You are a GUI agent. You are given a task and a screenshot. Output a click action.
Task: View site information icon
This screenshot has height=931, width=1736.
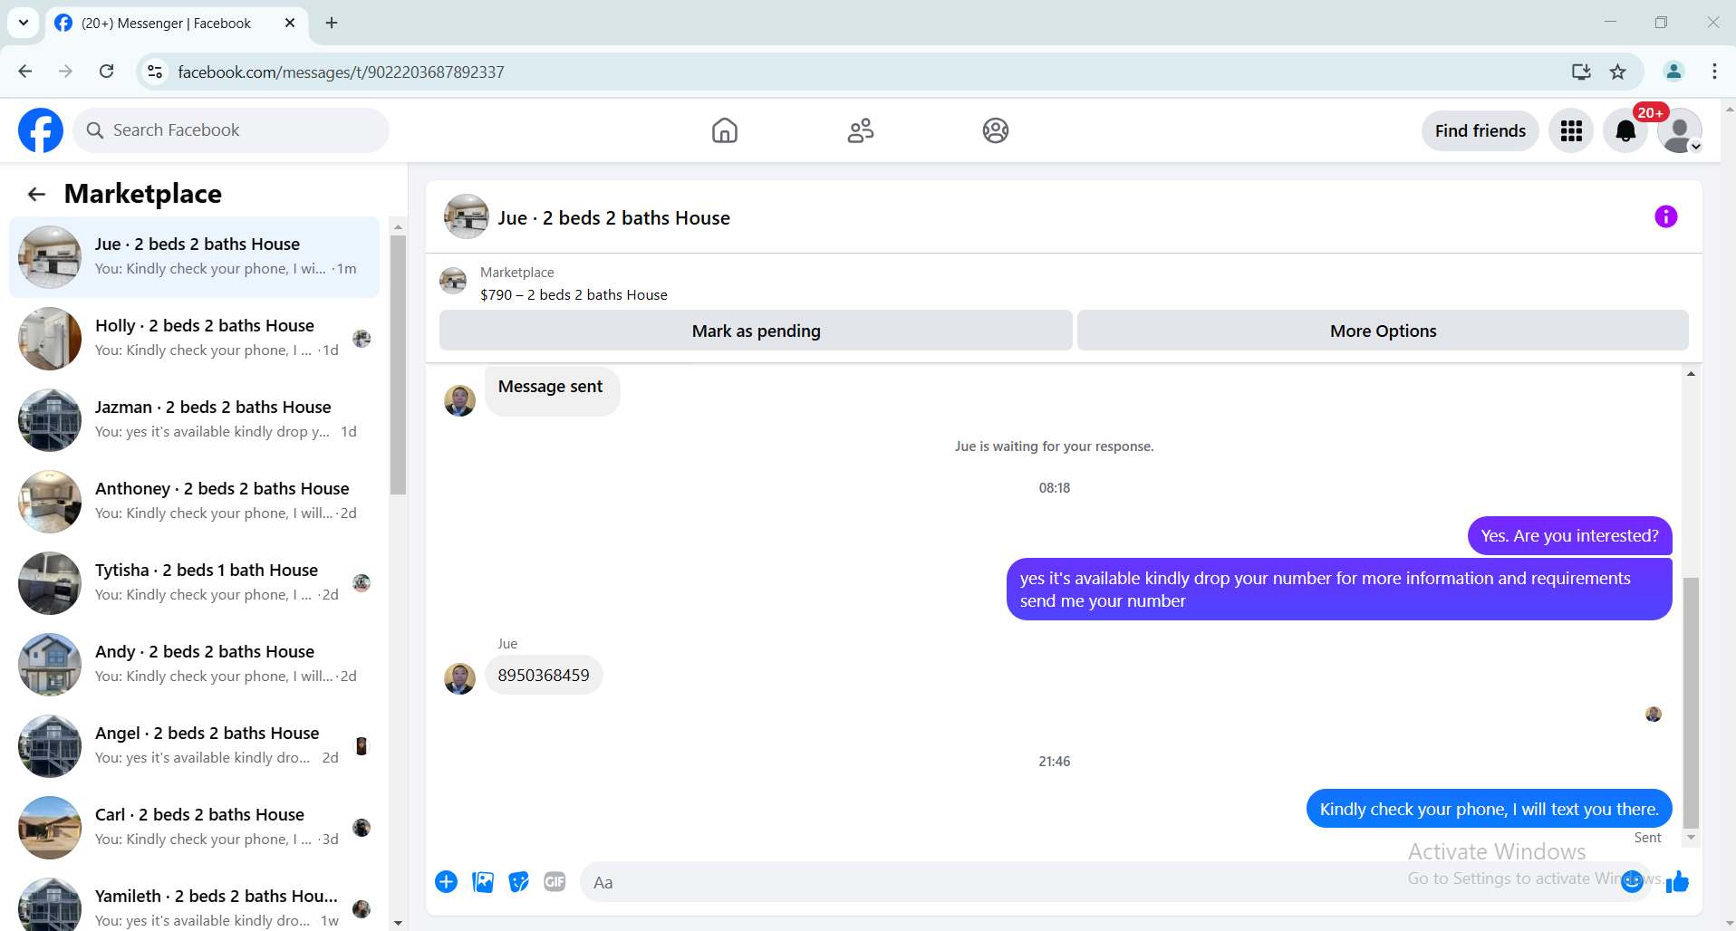[156, 72]
